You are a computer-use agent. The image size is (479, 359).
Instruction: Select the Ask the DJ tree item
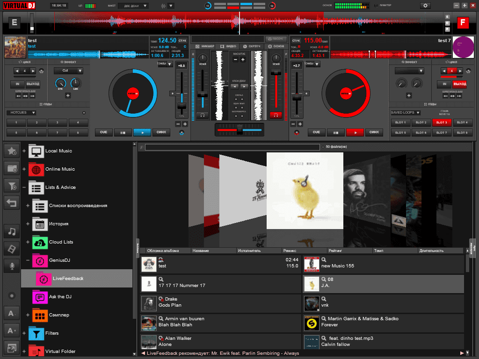coord(77,297)
